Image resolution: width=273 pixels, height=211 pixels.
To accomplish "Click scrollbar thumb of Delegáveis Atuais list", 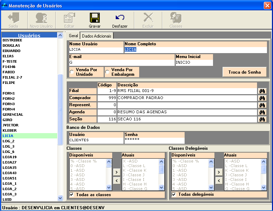I will coord(264,169).
